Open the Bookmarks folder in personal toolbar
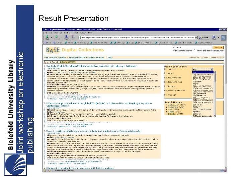Image resolution: width=241 pixels, height=181 pixels. (x=58, y=43)
